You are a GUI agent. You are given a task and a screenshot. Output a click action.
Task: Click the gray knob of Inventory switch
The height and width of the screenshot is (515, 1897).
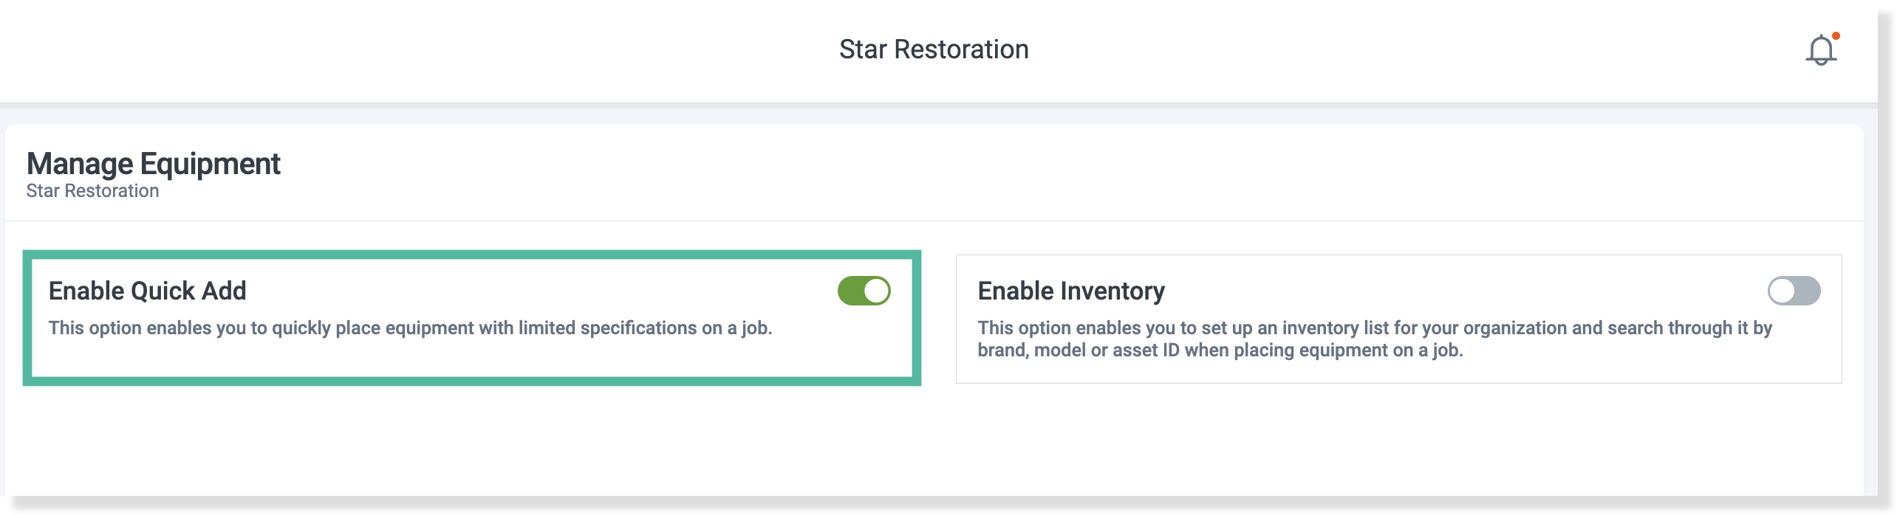[x=1782, y=291]
